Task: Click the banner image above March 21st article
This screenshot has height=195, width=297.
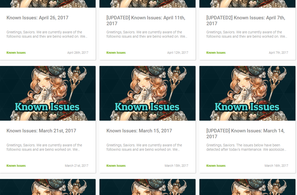Action: point(48,93)
